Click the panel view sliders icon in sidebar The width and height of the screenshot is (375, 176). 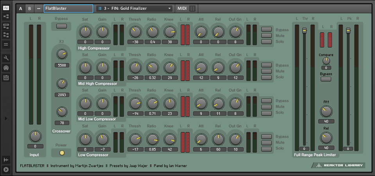pyautogui.click(x=6, y=8)
